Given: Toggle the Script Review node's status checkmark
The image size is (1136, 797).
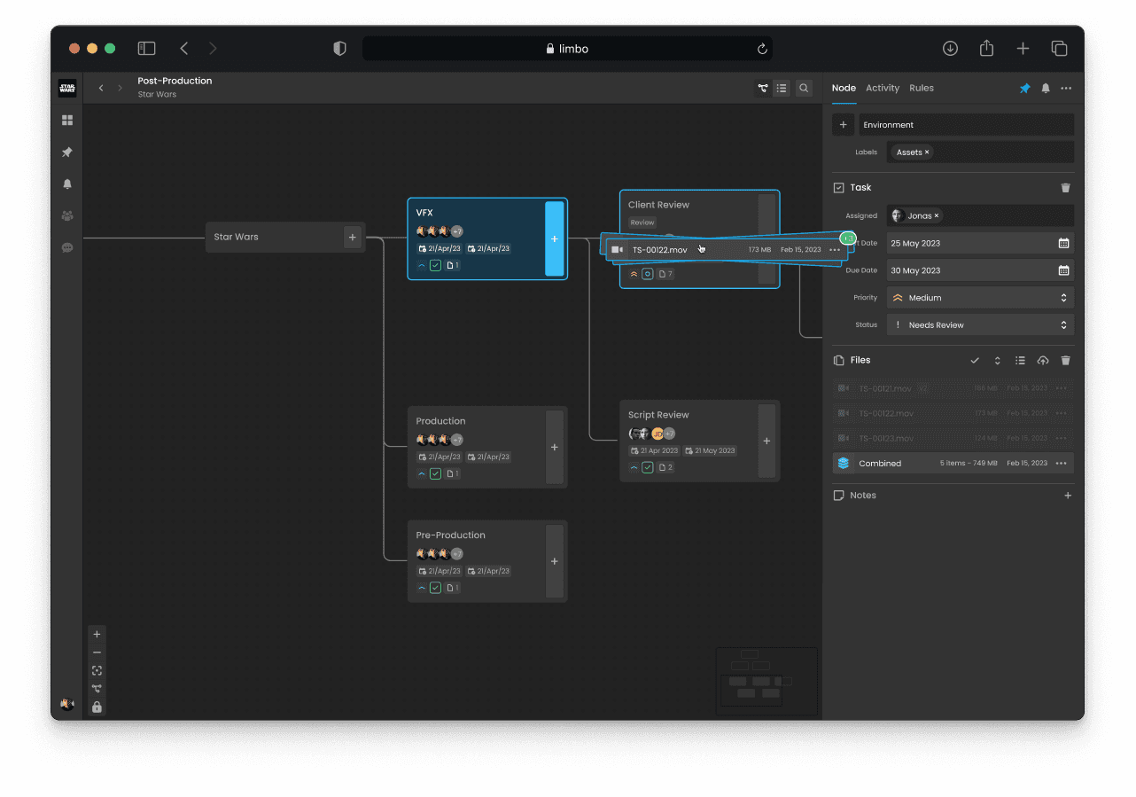Looking at the screenshot, I should [x=648, y=467].
